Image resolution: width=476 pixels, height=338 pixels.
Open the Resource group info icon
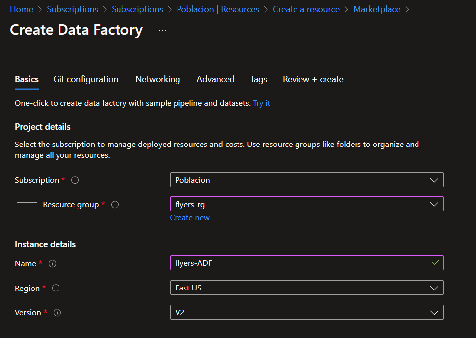tap(115, 205)
